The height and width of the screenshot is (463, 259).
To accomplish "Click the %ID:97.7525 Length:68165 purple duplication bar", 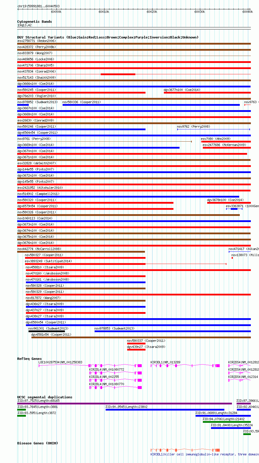I will (125, 404).
